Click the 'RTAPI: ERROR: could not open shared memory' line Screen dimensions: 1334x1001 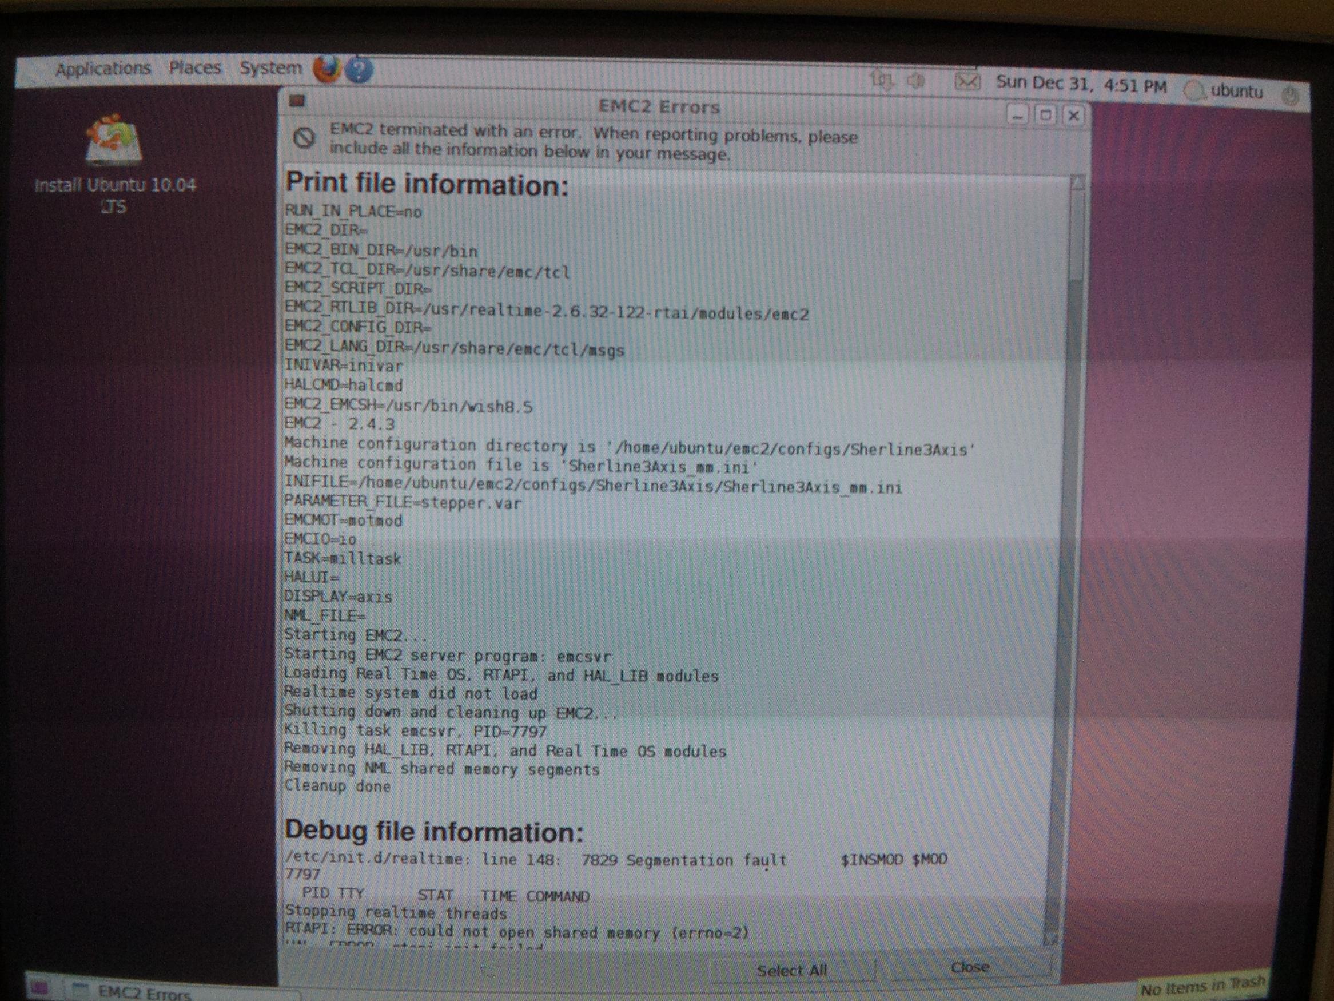point(517,932)
